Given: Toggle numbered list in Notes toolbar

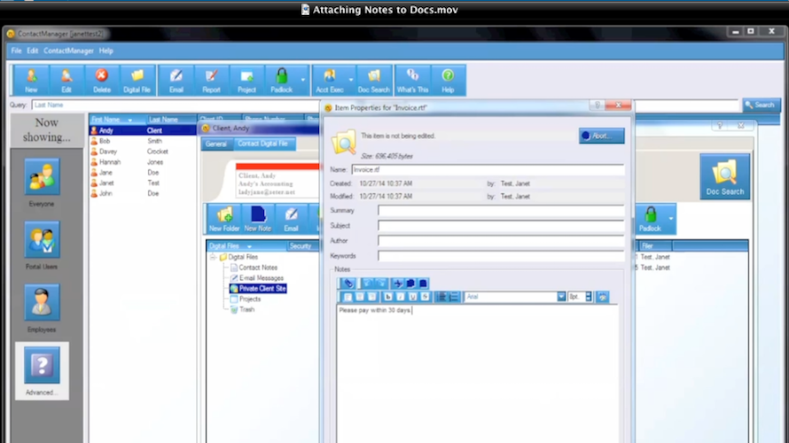Looking at the screenshot, I should pyautogui.click(x=454, y=297).
